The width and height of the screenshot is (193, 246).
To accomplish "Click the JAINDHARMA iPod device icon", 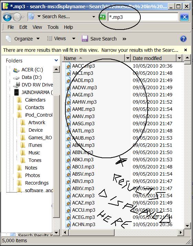I will [x=17, y=92].
